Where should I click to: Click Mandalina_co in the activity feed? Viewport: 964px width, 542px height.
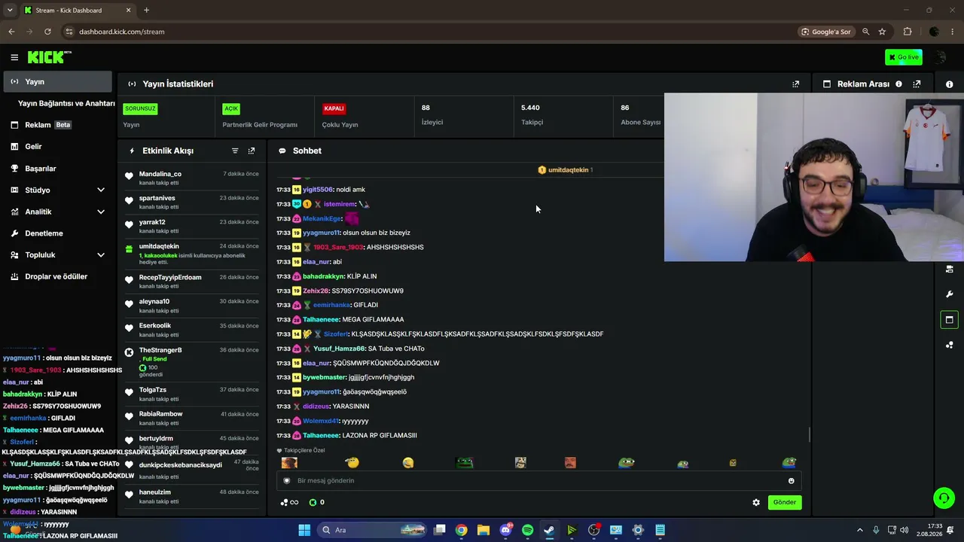160,174
